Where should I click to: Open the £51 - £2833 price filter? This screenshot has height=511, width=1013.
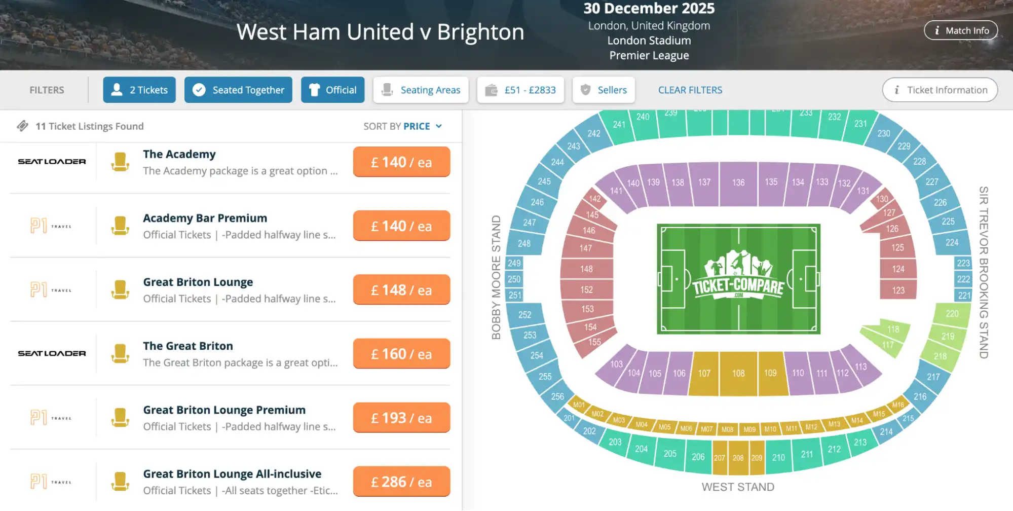point(520,90)
